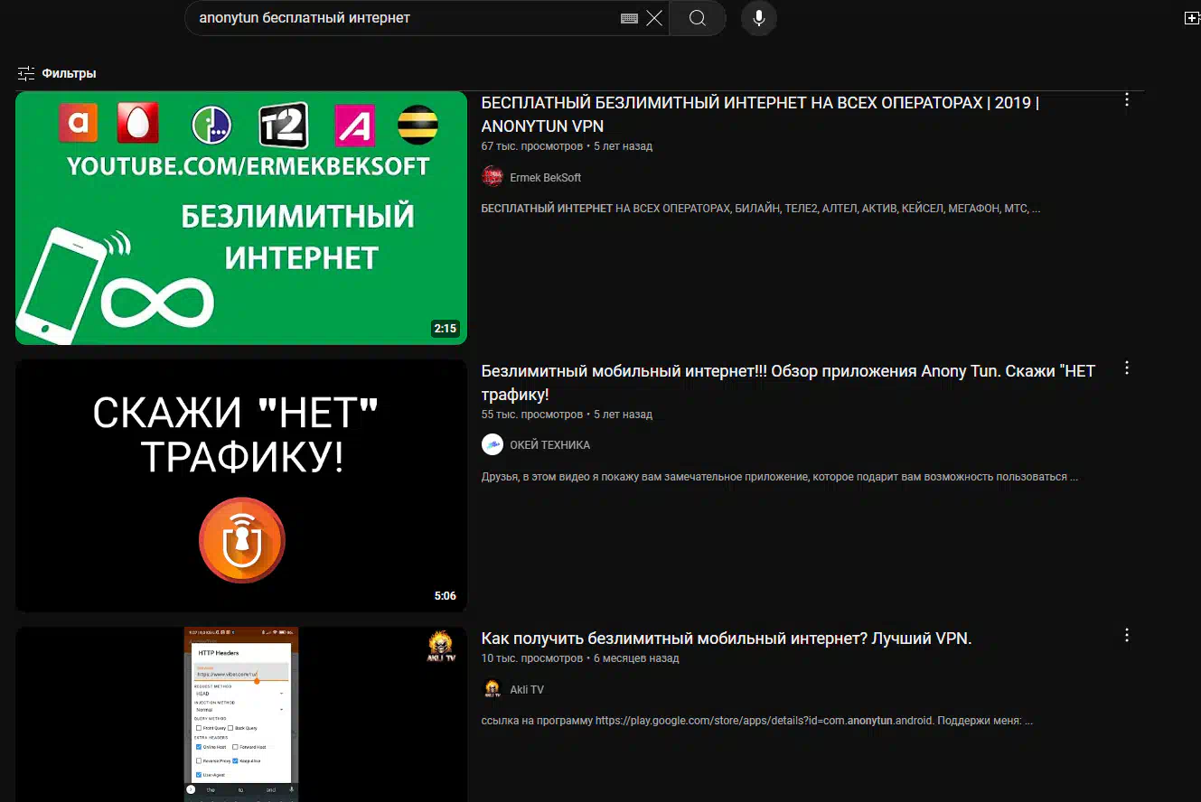The height and width of the screenshot is (802, 1201).
Task: Go to Ermek BekSoft channel name
Action: click(x=546, y=178)
